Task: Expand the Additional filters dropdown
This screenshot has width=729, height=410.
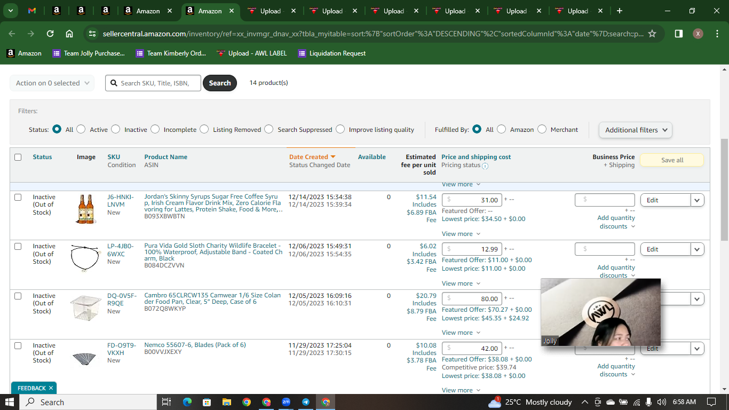Action: coord(635,130)
